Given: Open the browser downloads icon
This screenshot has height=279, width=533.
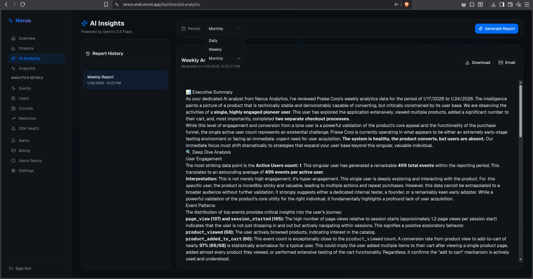Looking at the screenshot, I should click(x=494, y=4).
